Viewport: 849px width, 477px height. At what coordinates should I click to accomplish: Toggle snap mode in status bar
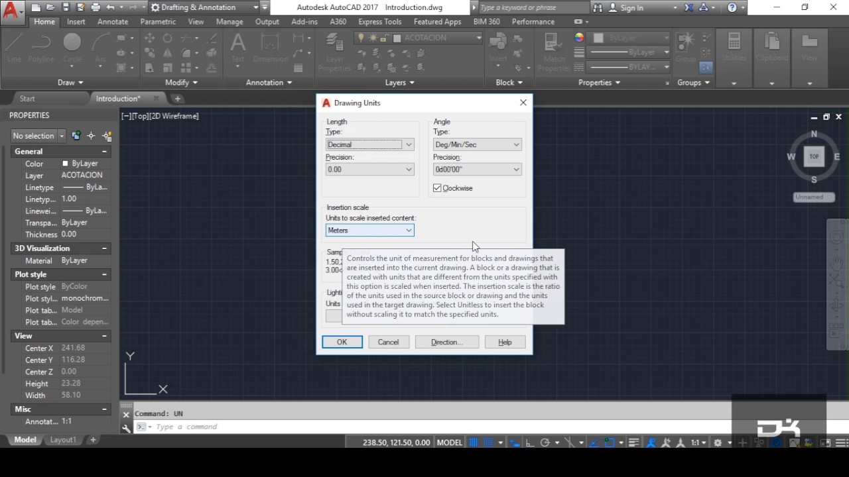488,443
